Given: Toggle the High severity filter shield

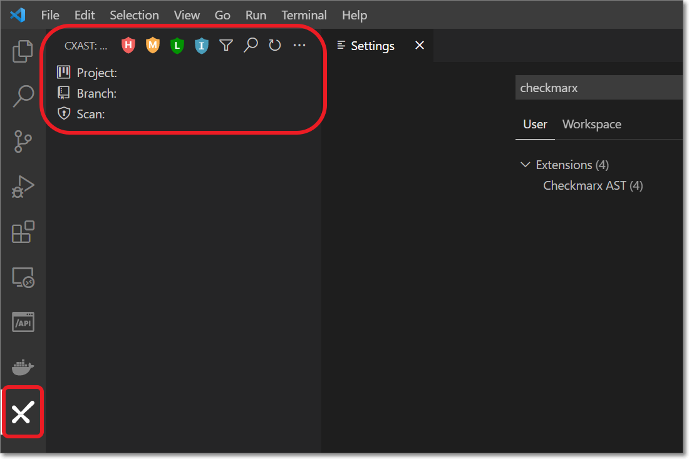Looking at the screenshot, I should (128, 45).
